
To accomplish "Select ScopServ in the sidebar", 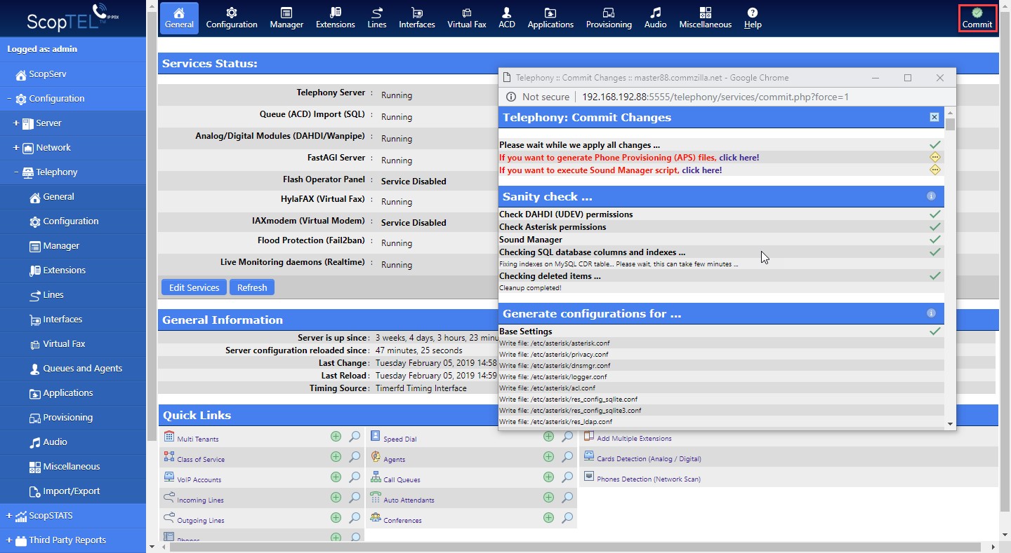I will pyautogui.click(x=48, y=74).
